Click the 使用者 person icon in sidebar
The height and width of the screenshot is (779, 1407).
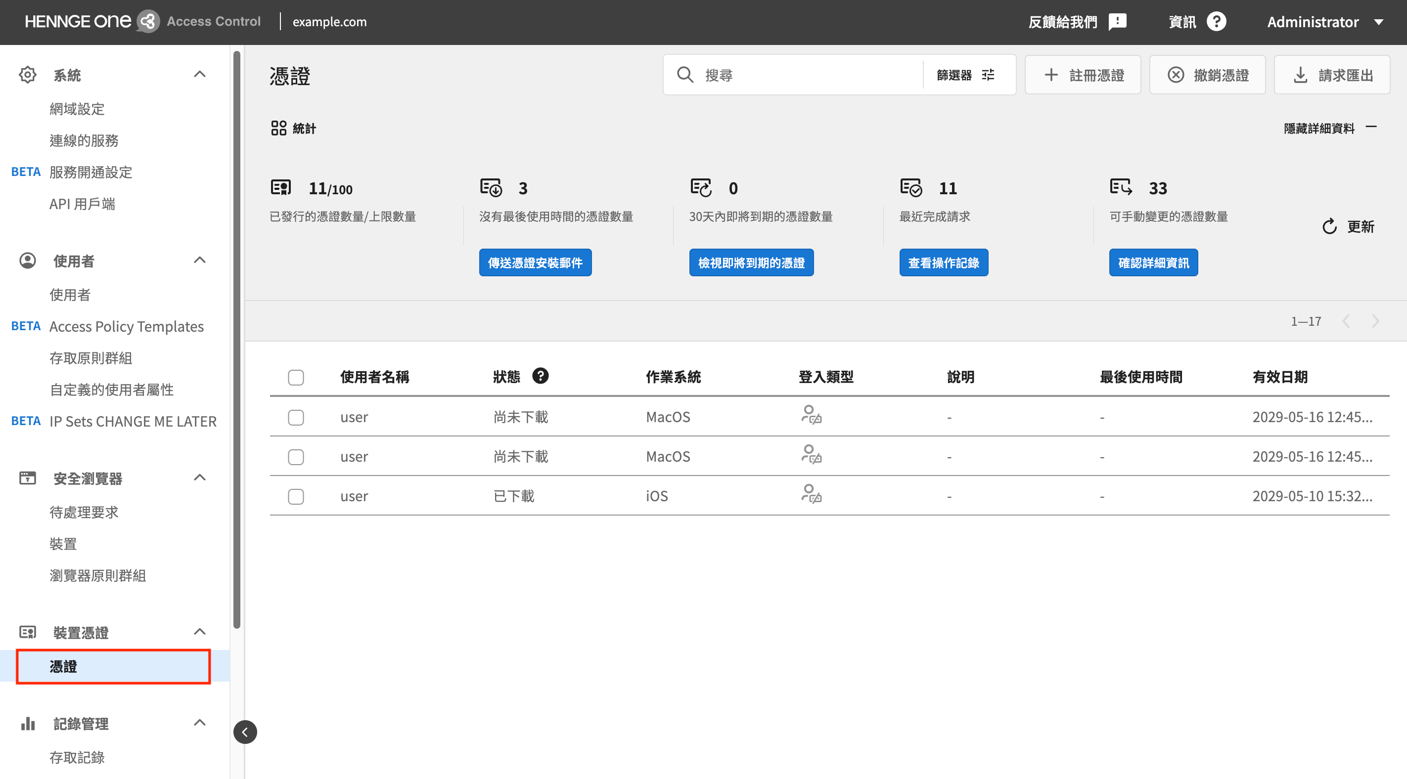[27, 261]
